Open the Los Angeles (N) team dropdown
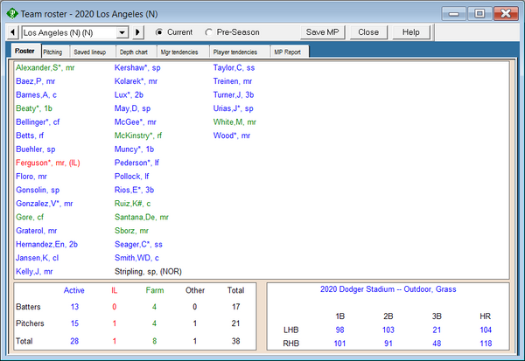The height and width of the screenshot is (361, 525). coord(124,32)
